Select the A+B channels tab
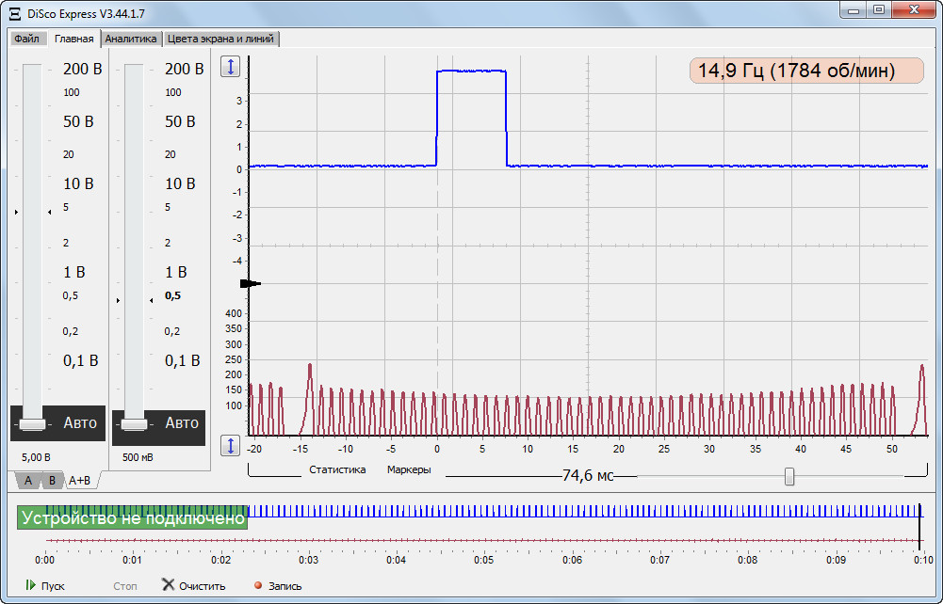 coord(79,481)
